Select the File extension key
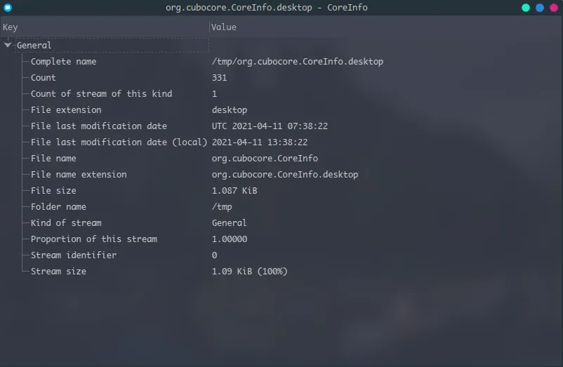Viewport: 563px width, 367px height. [66, 109]
